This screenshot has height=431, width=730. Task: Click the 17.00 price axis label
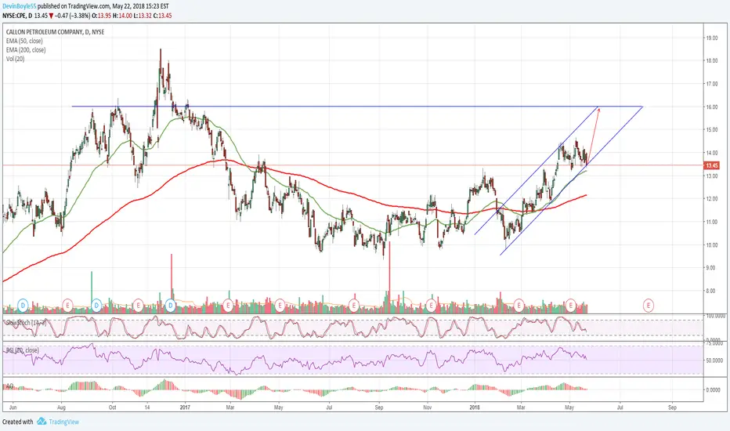pyautogui.click(x=712, y=85)
